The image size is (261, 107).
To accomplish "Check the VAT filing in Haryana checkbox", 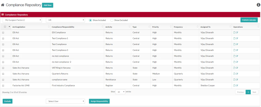I will (3, 68).
